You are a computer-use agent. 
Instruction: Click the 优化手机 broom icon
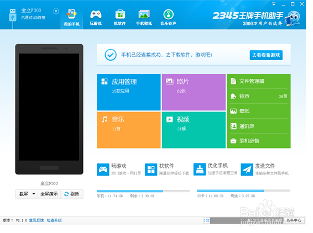(200, 170)
